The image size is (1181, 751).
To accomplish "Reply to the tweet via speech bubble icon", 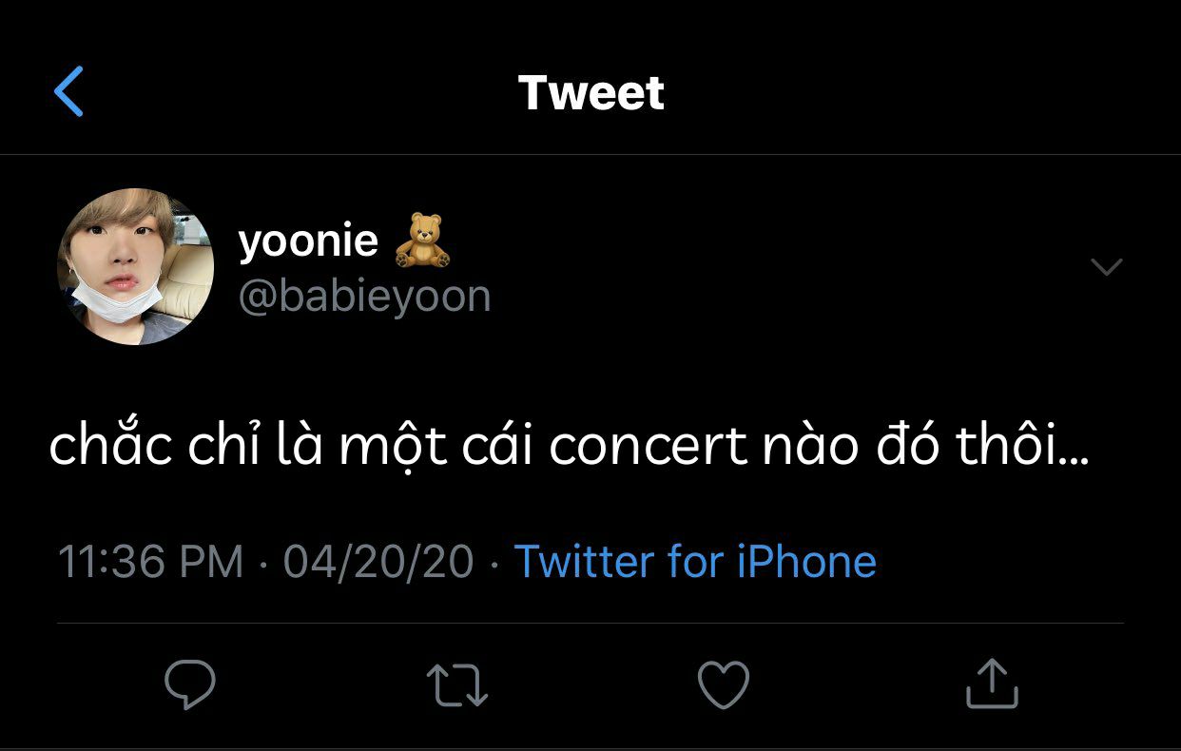I will coord(190,684).
